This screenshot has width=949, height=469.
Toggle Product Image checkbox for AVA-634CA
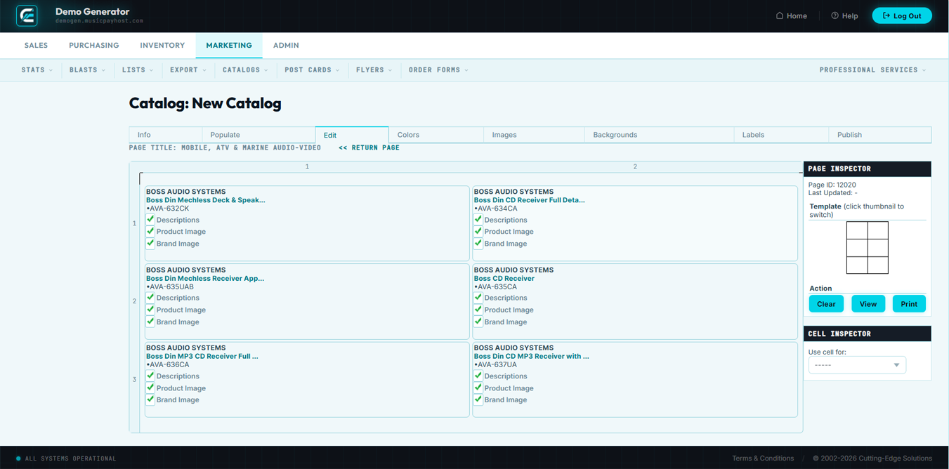(x=478, y=231)
